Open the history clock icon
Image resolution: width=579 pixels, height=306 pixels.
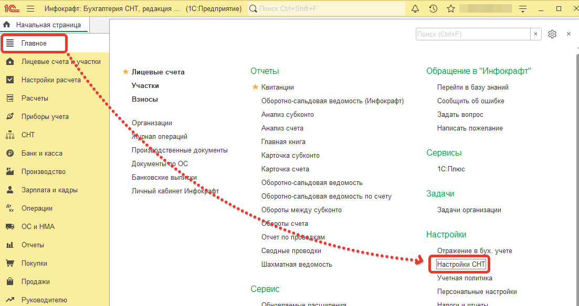coord(433,9)
